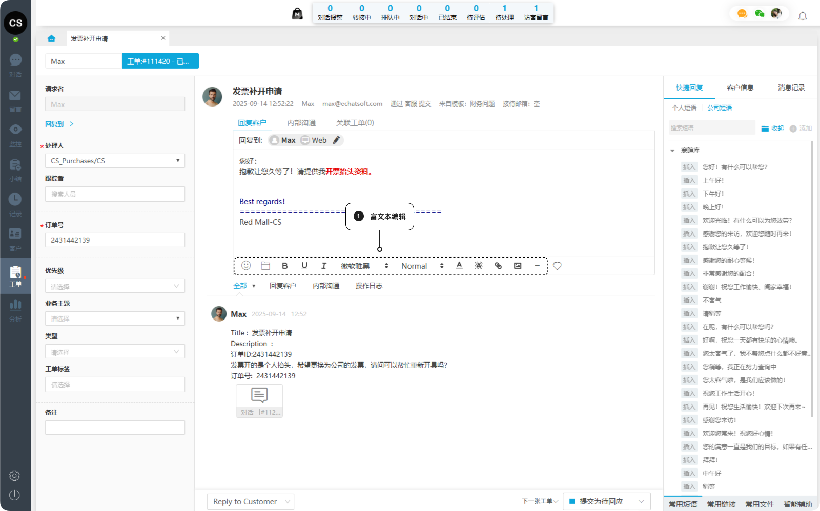The image size is (820, 511).
Task: Switch to the 内部沟通 tab above editor
Action: pyautogui.click(x=301, y=123)
